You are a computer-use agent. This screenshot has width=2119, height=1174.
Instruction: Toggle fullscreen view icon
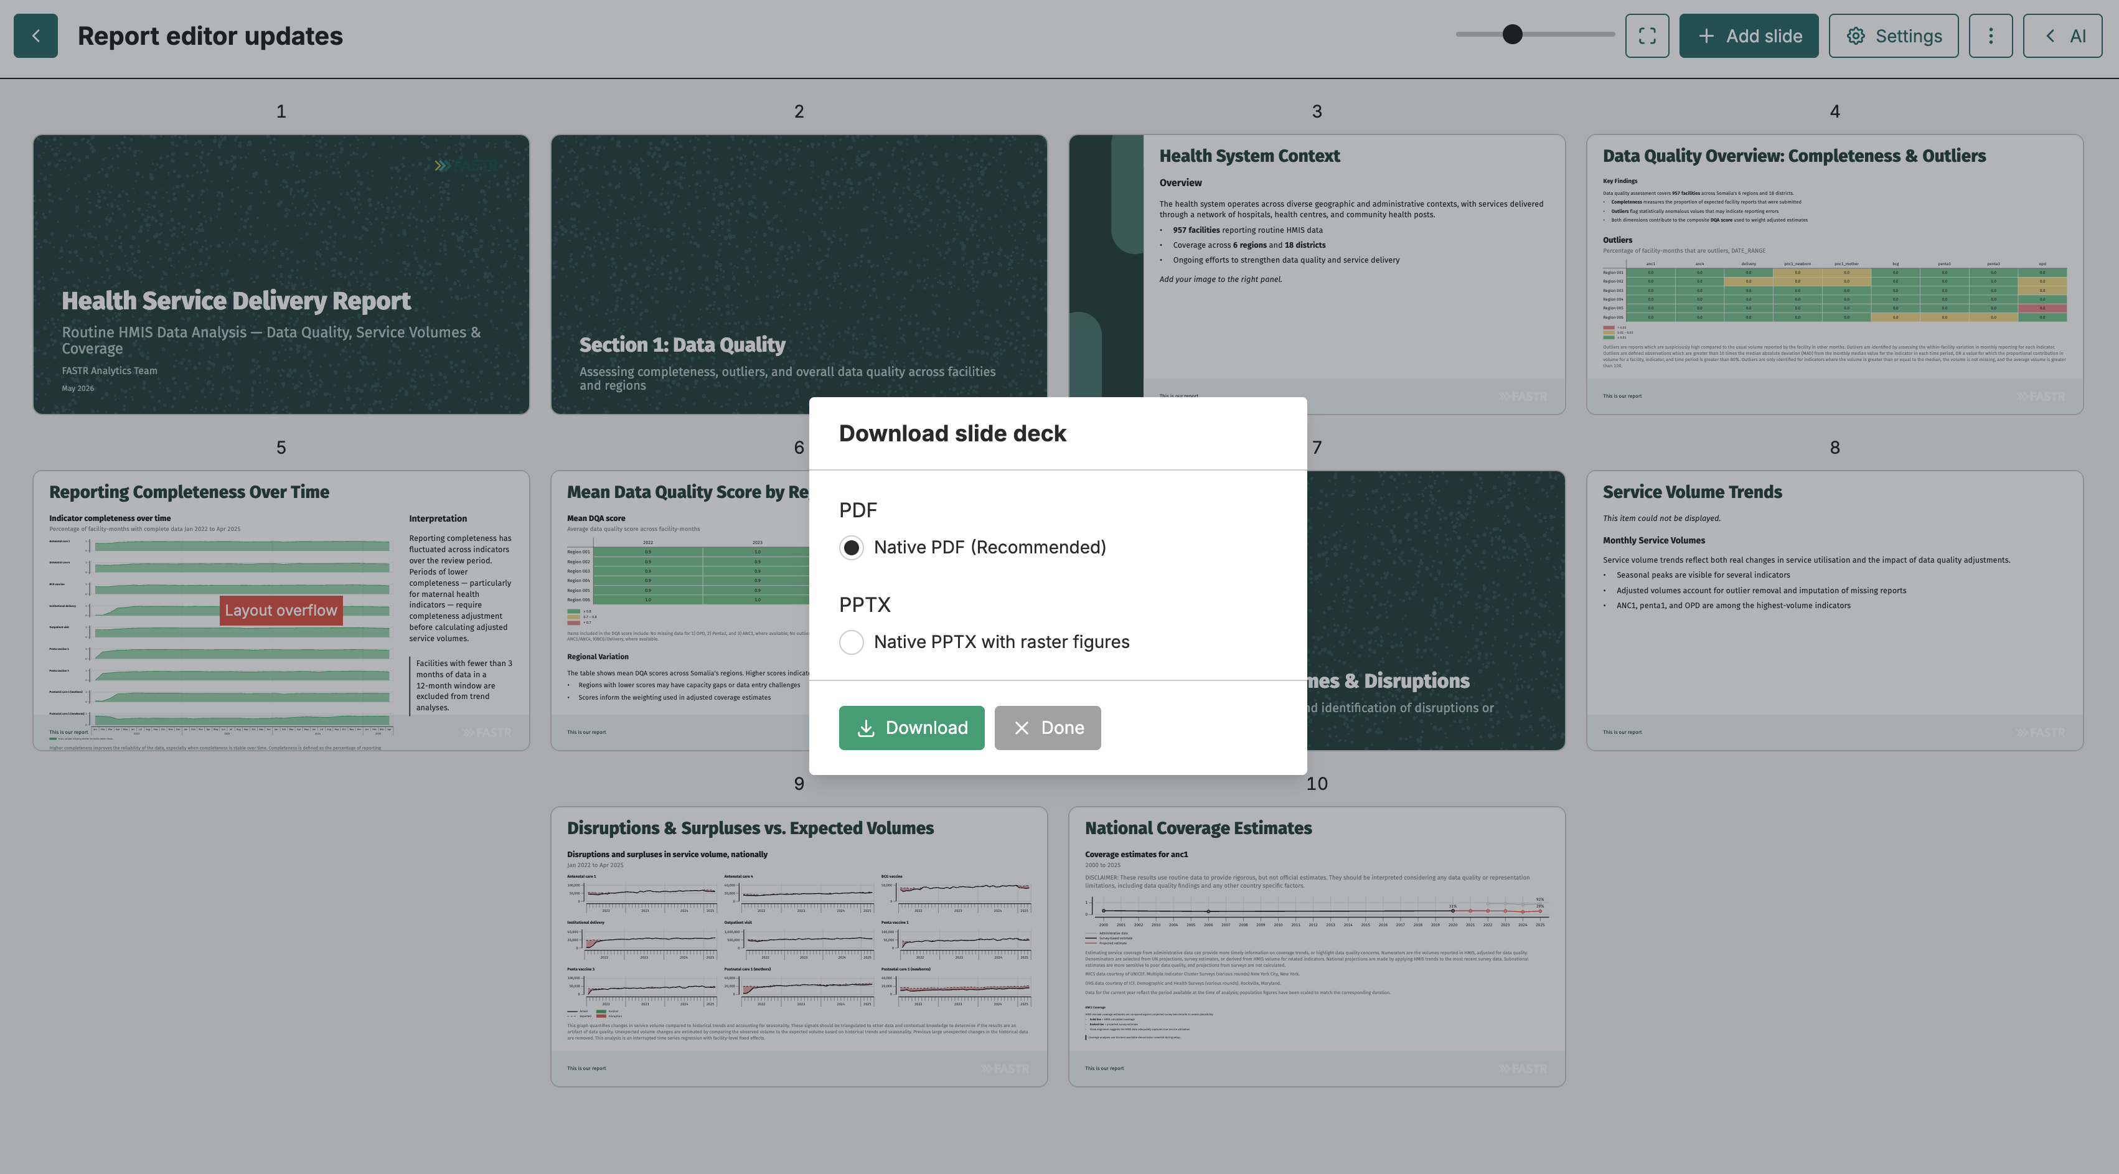pos(1647,35)
